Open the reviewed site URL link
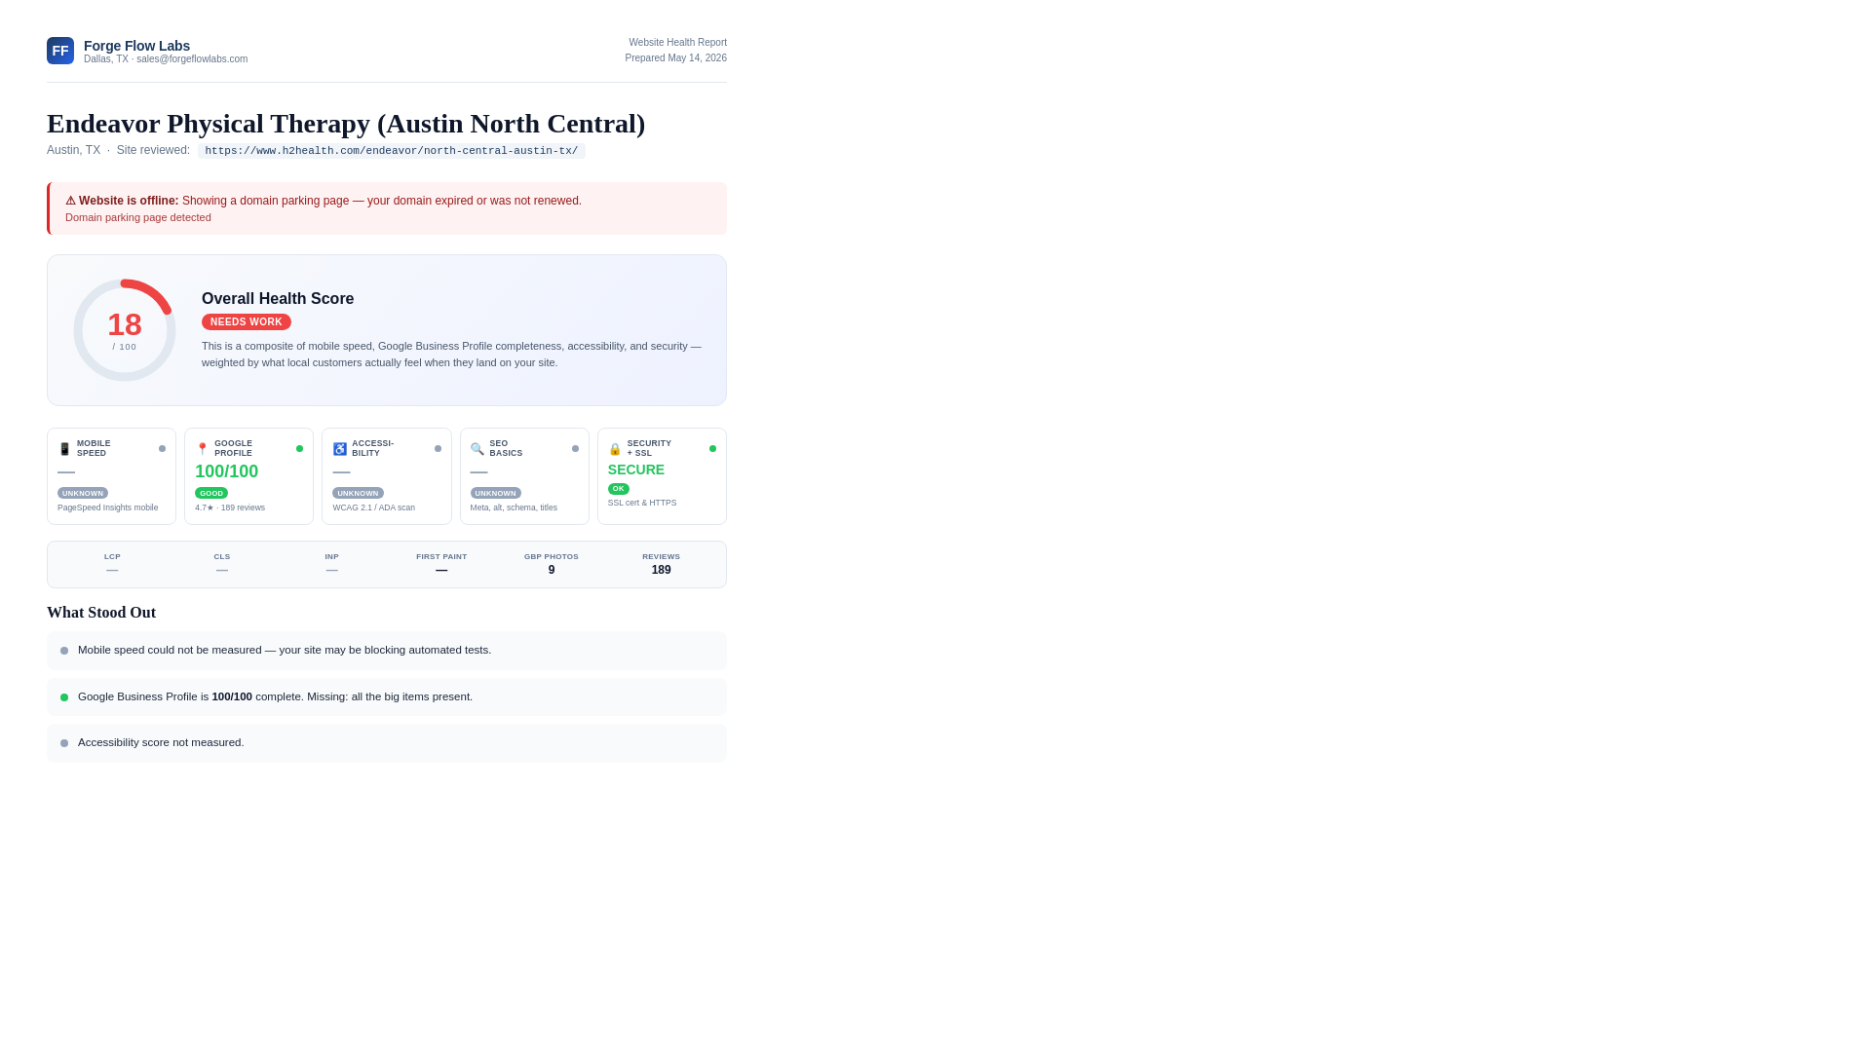The height and width of the screenshot is (1052, 1871). [x=391, y=151]
